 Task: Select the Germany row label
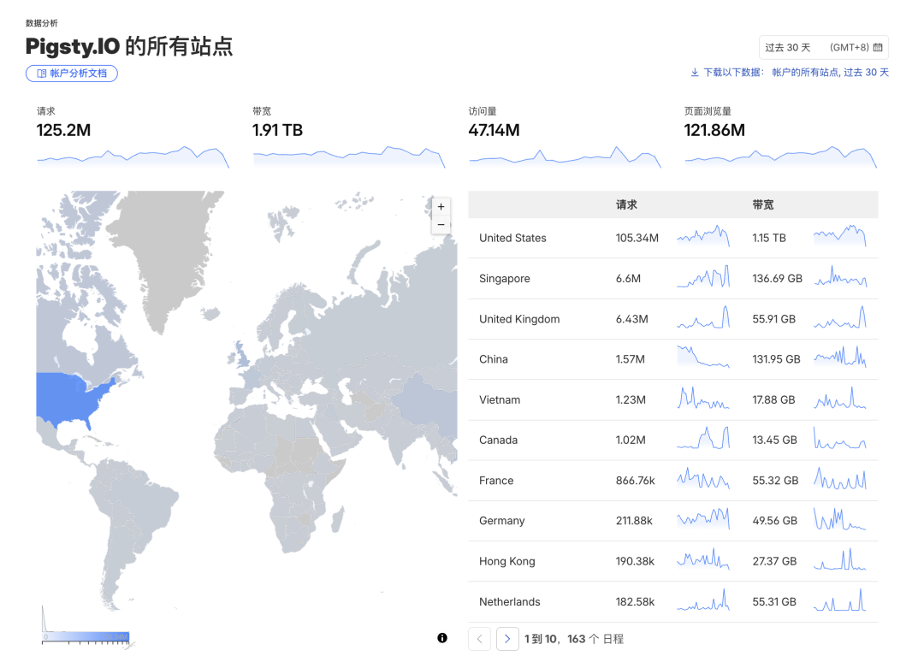502,521
